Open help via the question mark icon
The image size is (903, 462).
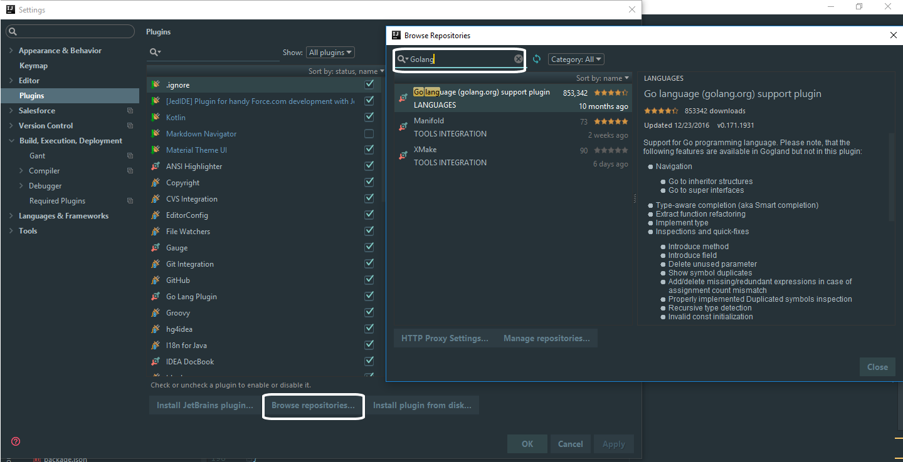15,441
